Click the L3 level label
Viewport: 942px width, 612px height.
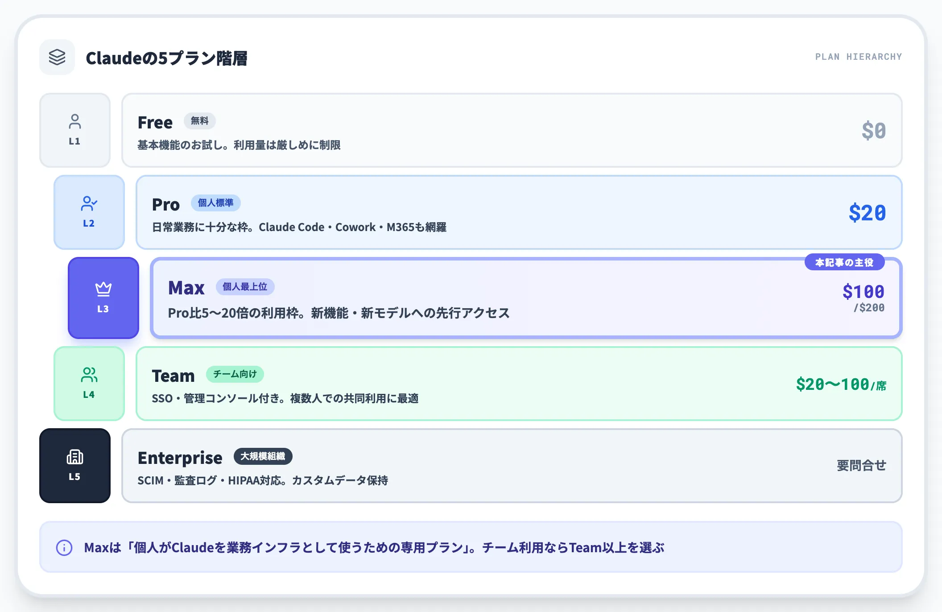pos(103,309)
